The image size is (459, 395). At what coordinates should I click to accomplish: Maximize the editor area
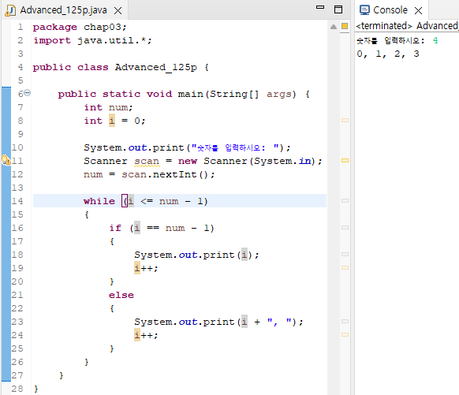(x=338, y=9)
